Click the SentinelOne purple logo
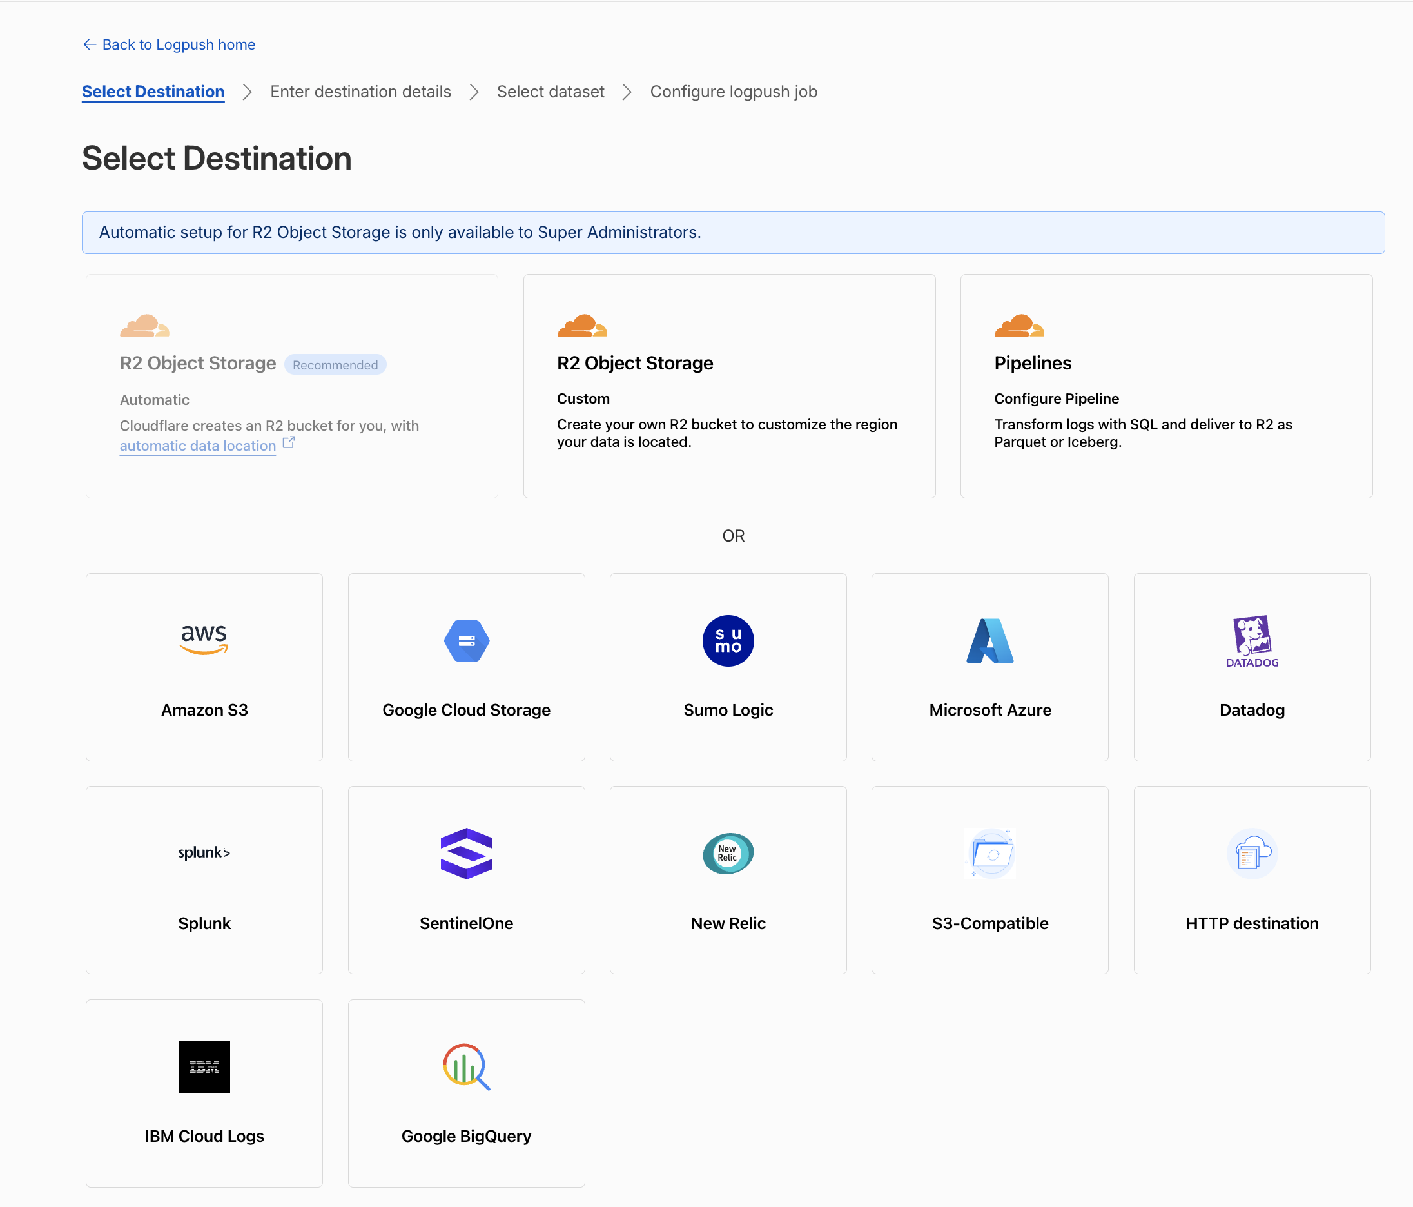 pyautogui.click(x=467, y=854)
